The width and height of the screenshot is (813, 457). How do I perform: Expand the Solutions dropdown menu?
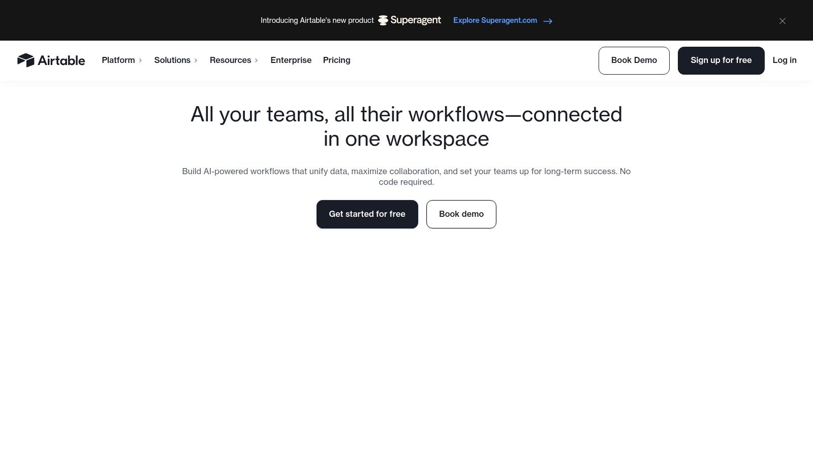[172, 60]
